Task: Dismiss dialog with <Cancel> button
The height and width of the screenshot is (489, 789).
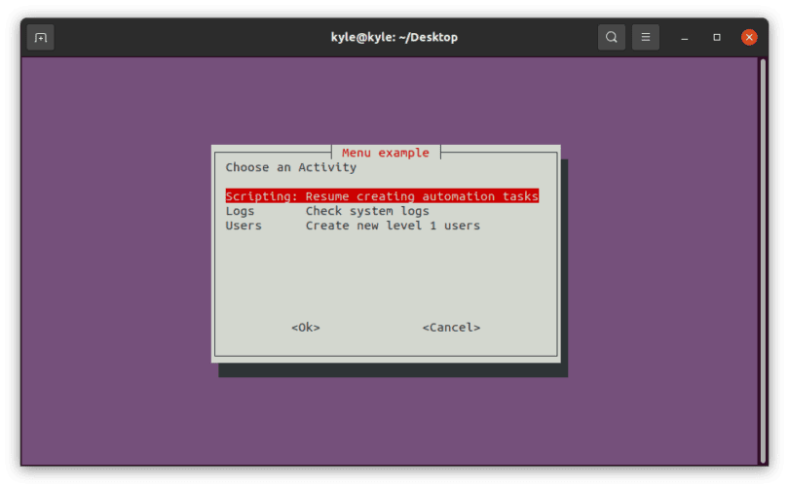Action: tap(451, 328)
